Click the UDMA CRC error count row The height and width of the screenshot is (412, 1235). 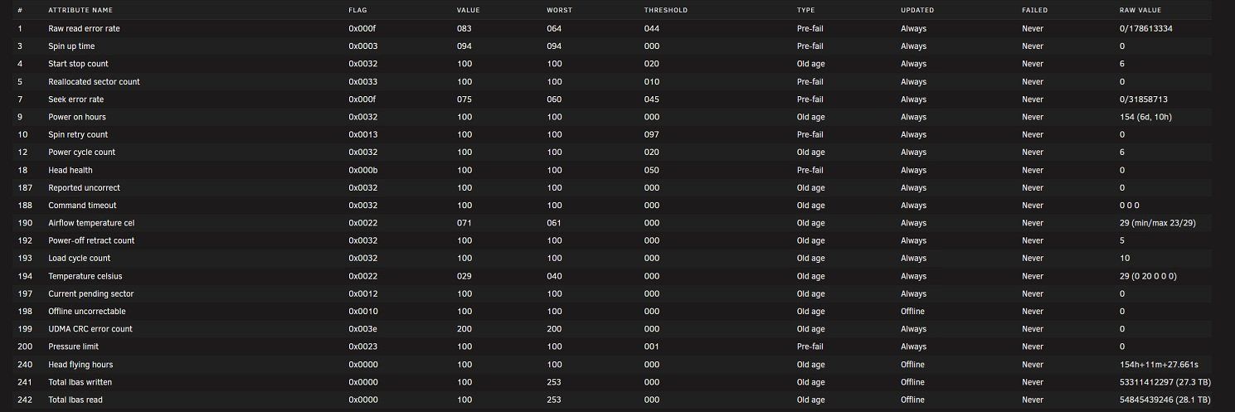[617, 329]
